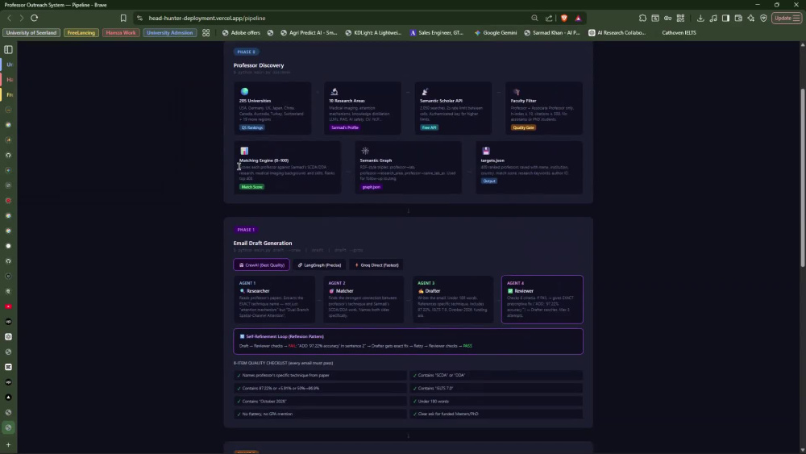This screenshot has width=806, height=454.
Task: Click the magnifier icon beside Researcher
Action: pyautogui.click(x=242, y=291)
